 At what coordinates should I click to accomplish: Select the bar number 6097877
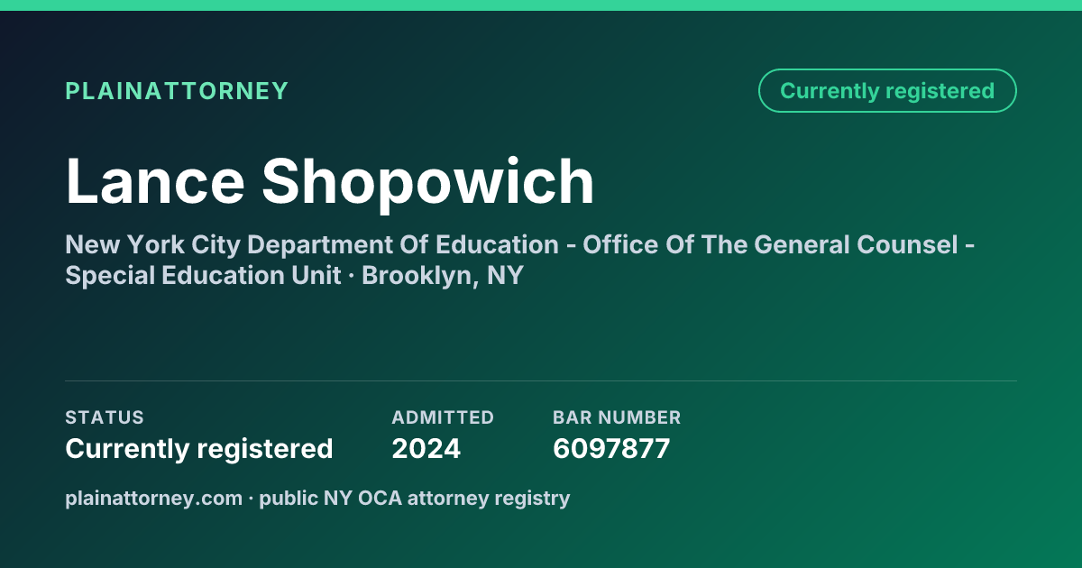point(611,448)
